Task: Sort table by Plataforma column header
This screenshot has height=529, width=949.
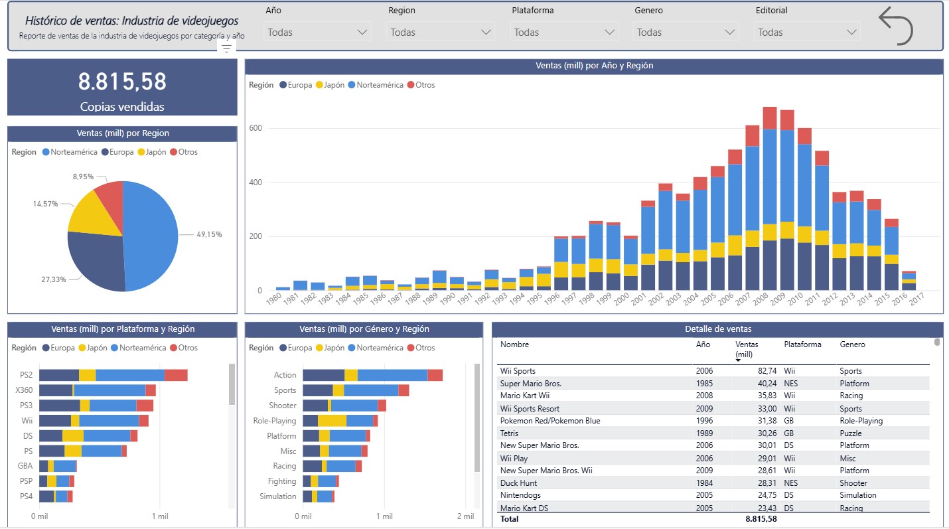Action: click(x=802, y=344)
